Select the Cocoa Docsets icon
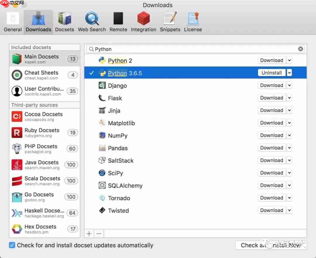The height and width of the screenshot is (258, 316). (x=17, y=116)
